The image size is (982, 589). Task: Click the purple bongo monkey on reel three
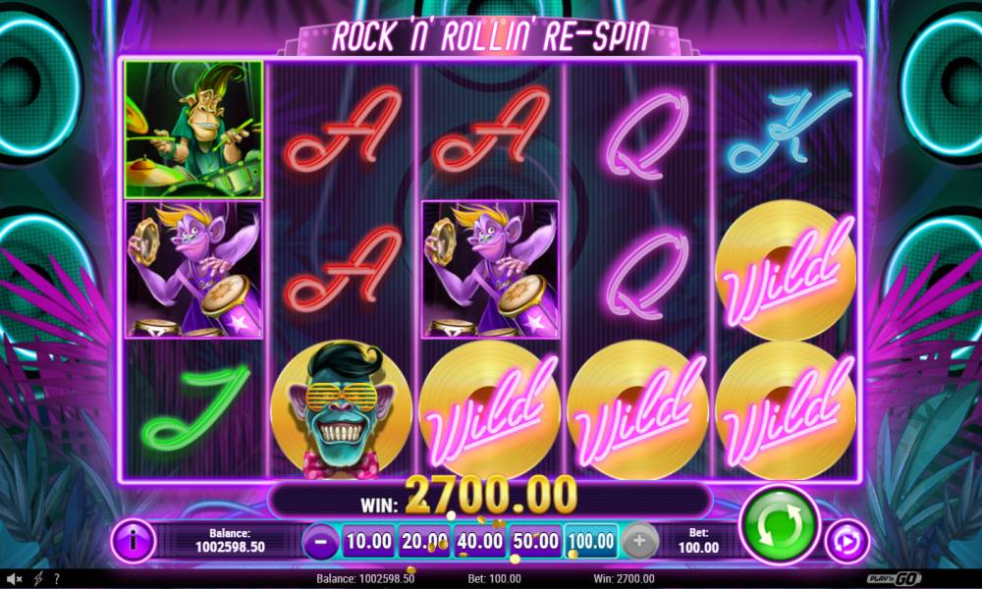click(490, 269)
